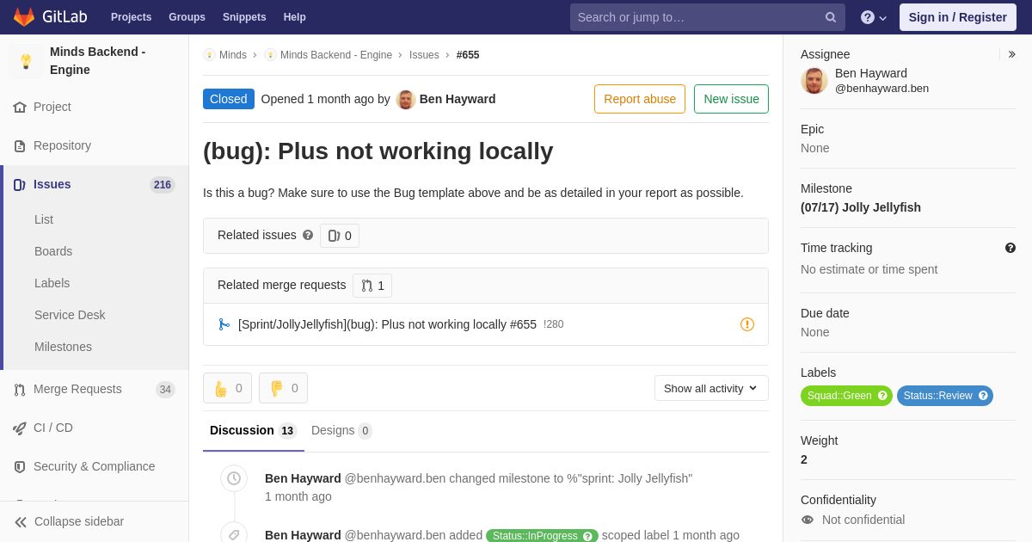
Task: Click the Issues count 216 badge
Action: click(163, 185)
